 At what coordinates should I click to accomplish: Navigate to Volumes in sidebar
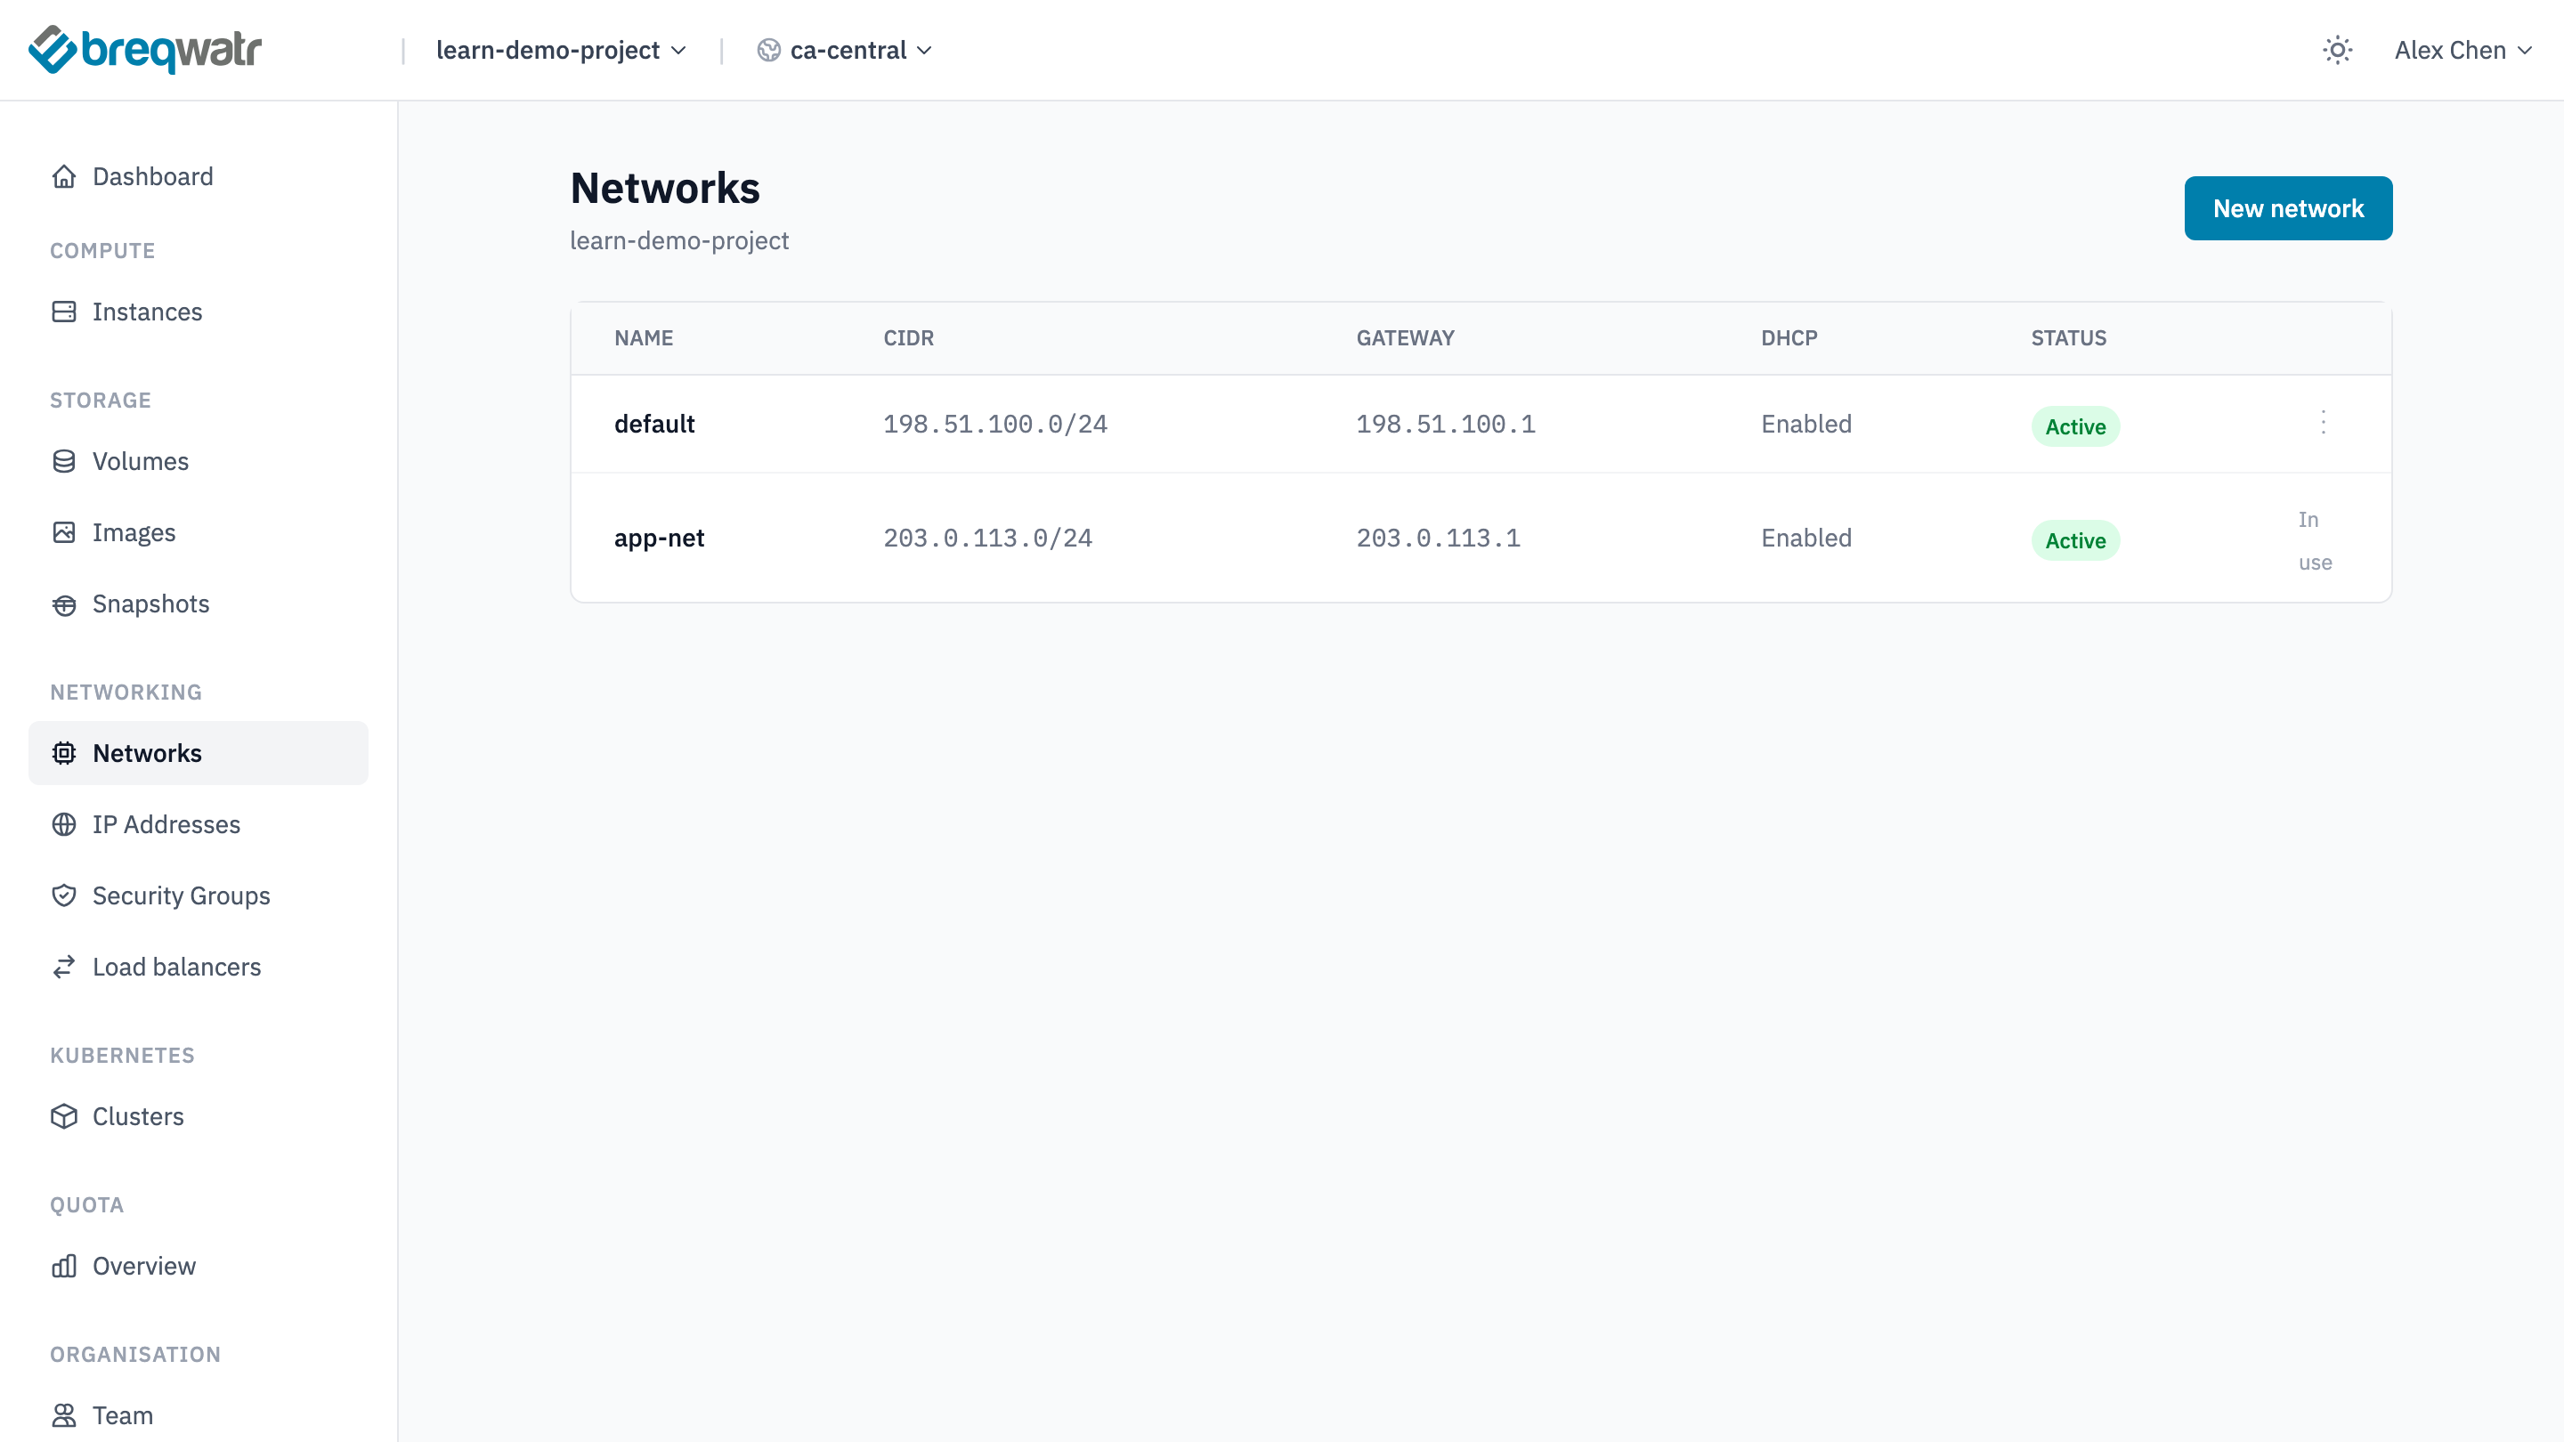point(198,461)
